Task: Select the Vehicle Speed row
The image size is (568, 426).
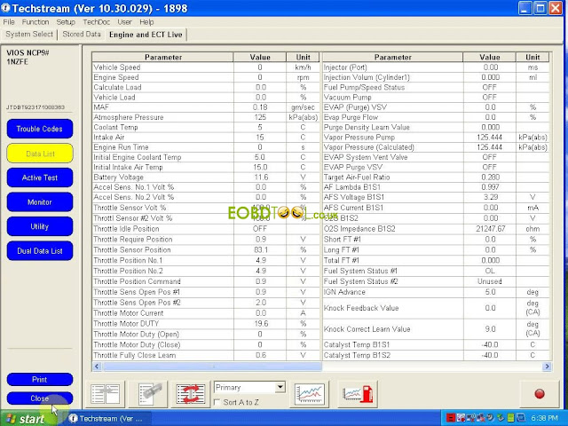Action: 206,67
